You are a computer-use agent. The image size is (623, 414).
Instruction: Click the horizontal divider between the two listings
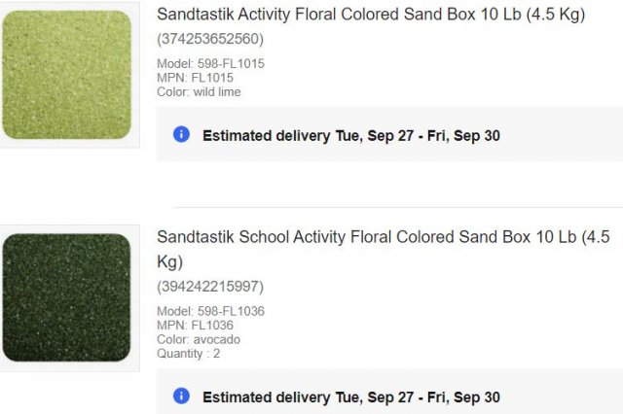click(398, 207)
